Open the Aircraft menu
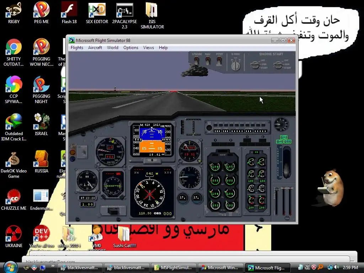This screenshot has height=273, width=364. point(95,48)
